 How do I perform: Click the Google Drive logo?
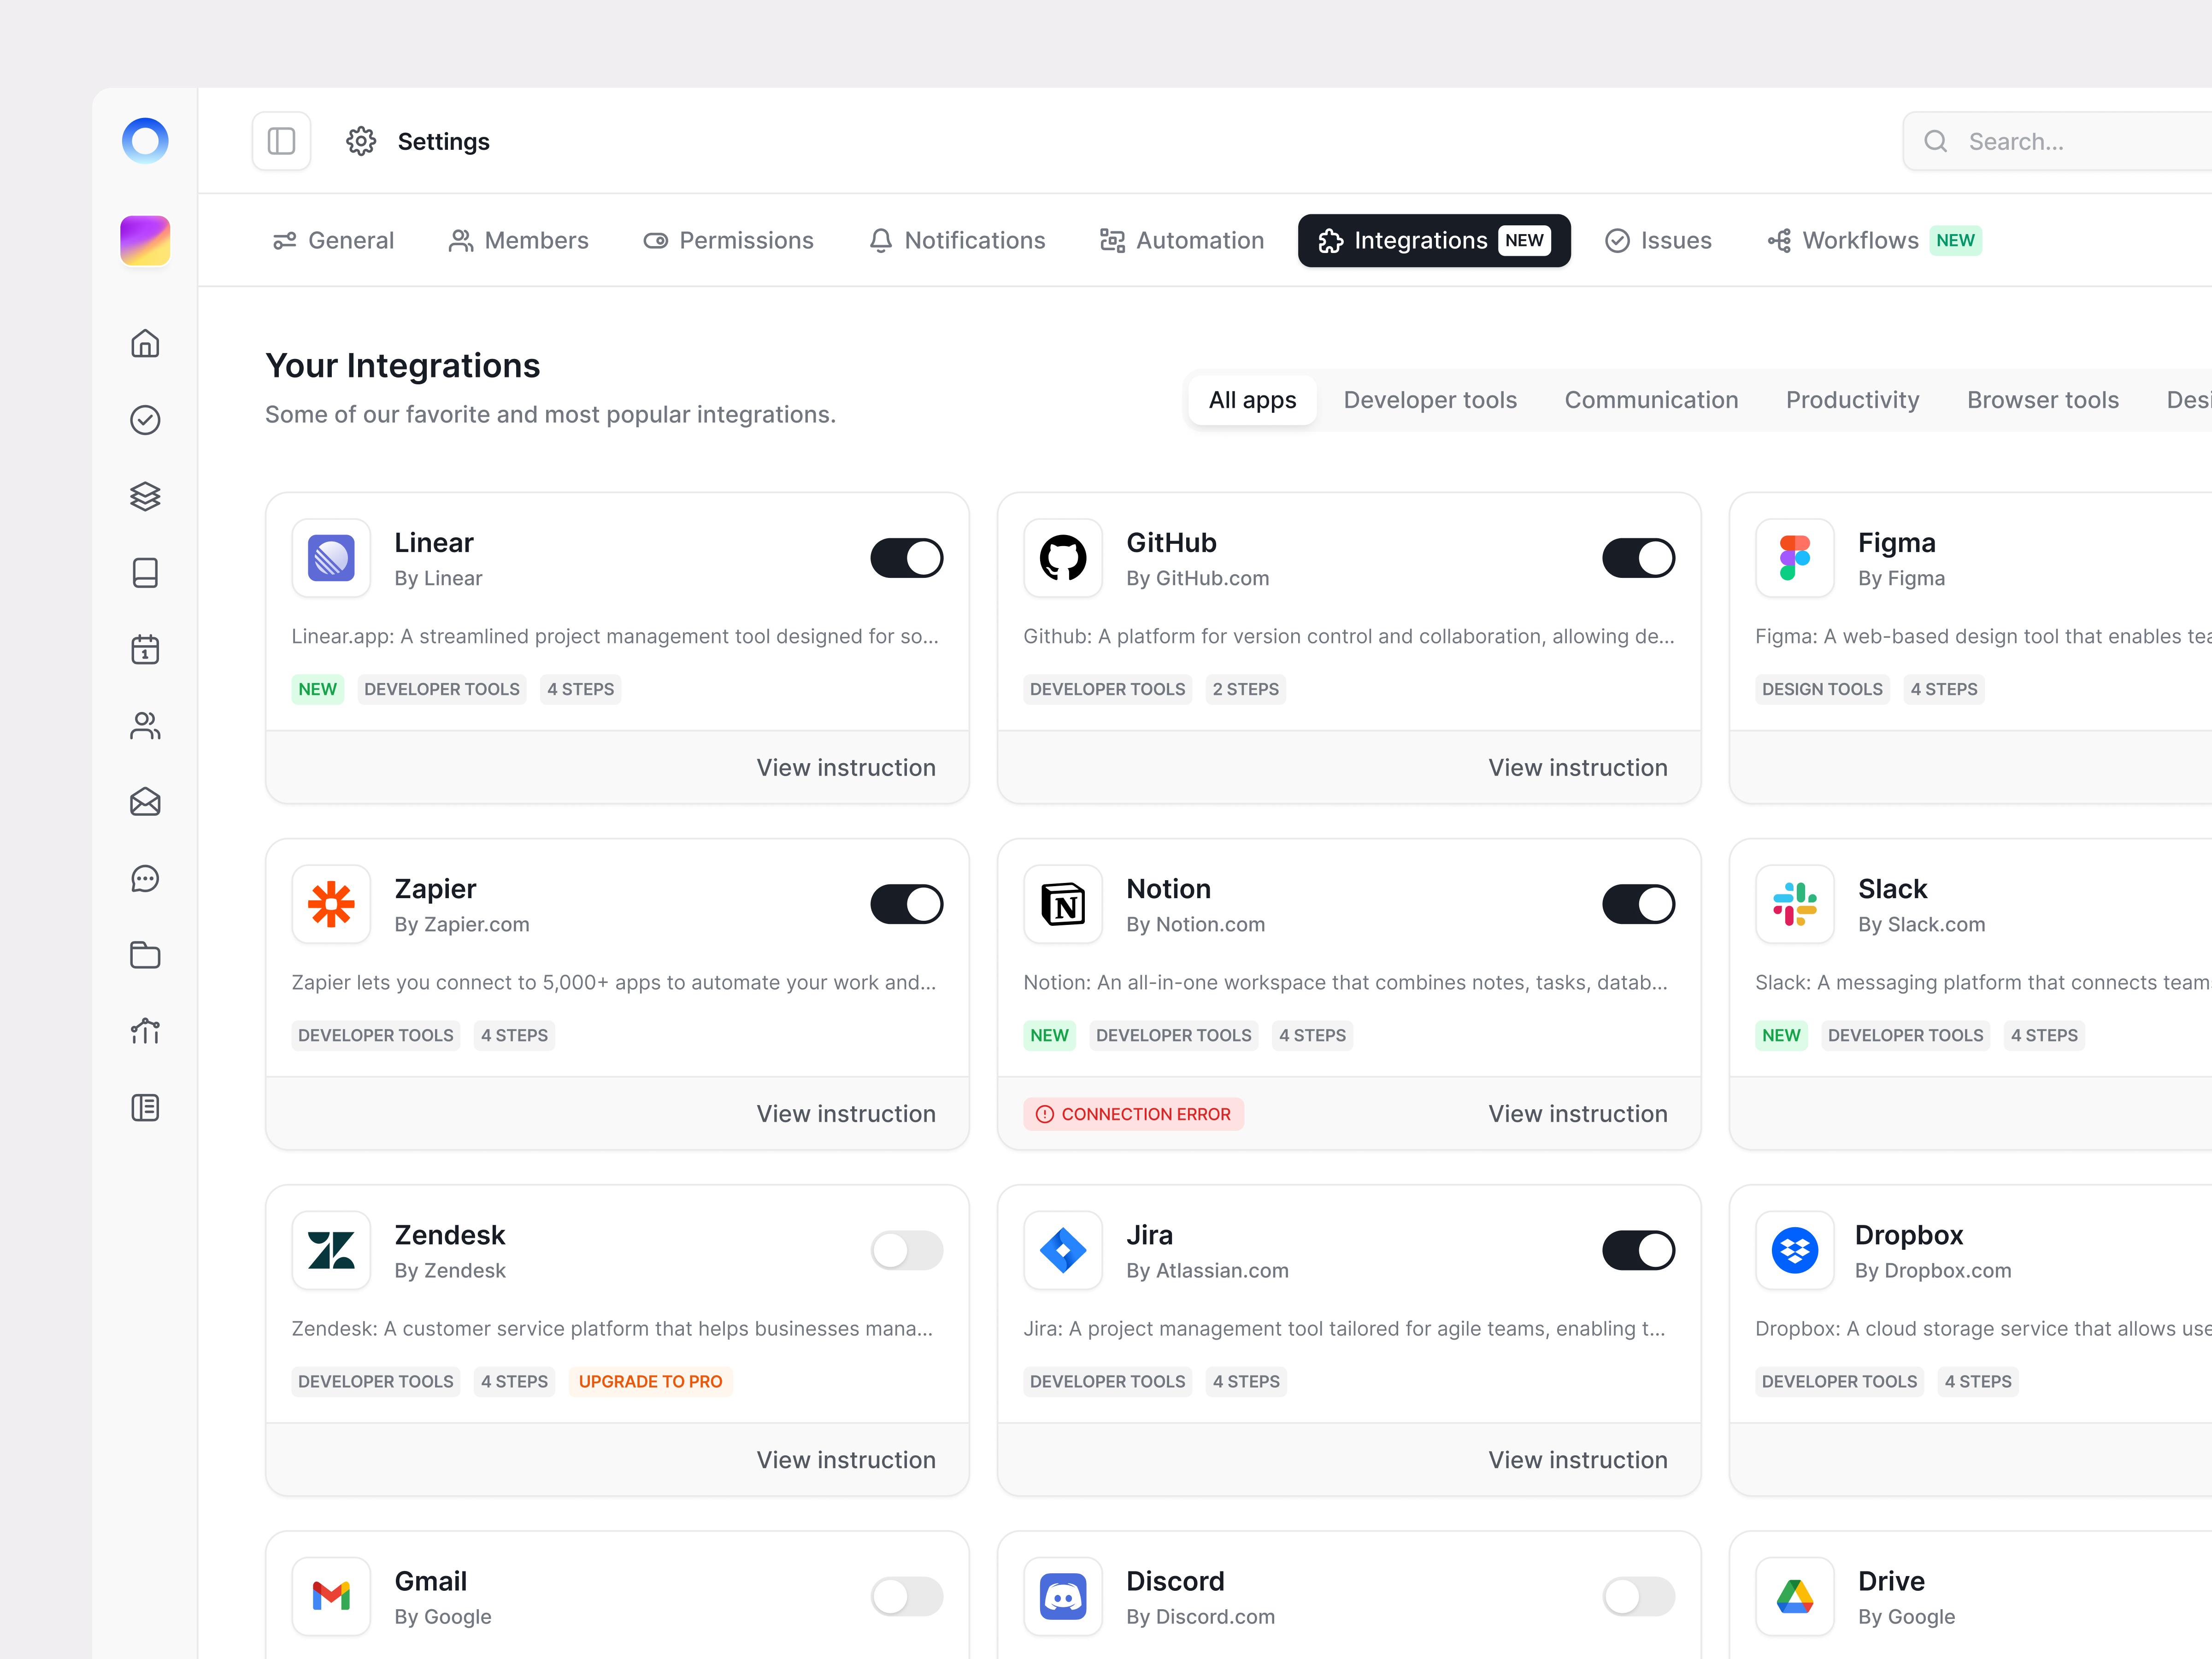[x=1795, y=1596]
